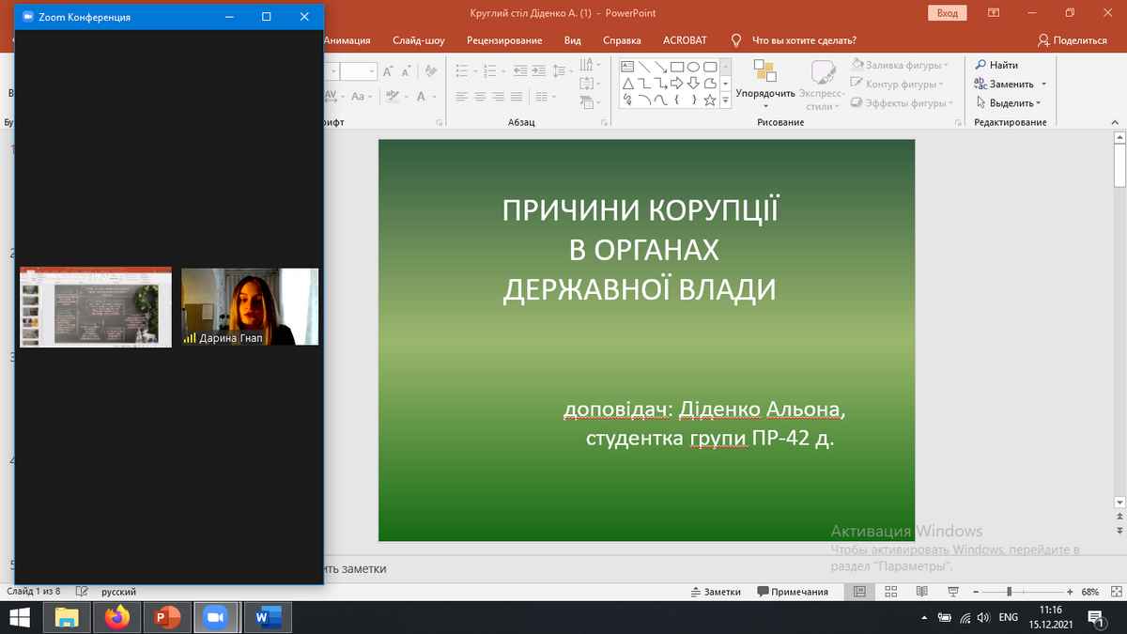The height and width of the screenshot is (634, 1127).
Task: Toggle the Заметки notes pane
Action: tap(715, 592)
